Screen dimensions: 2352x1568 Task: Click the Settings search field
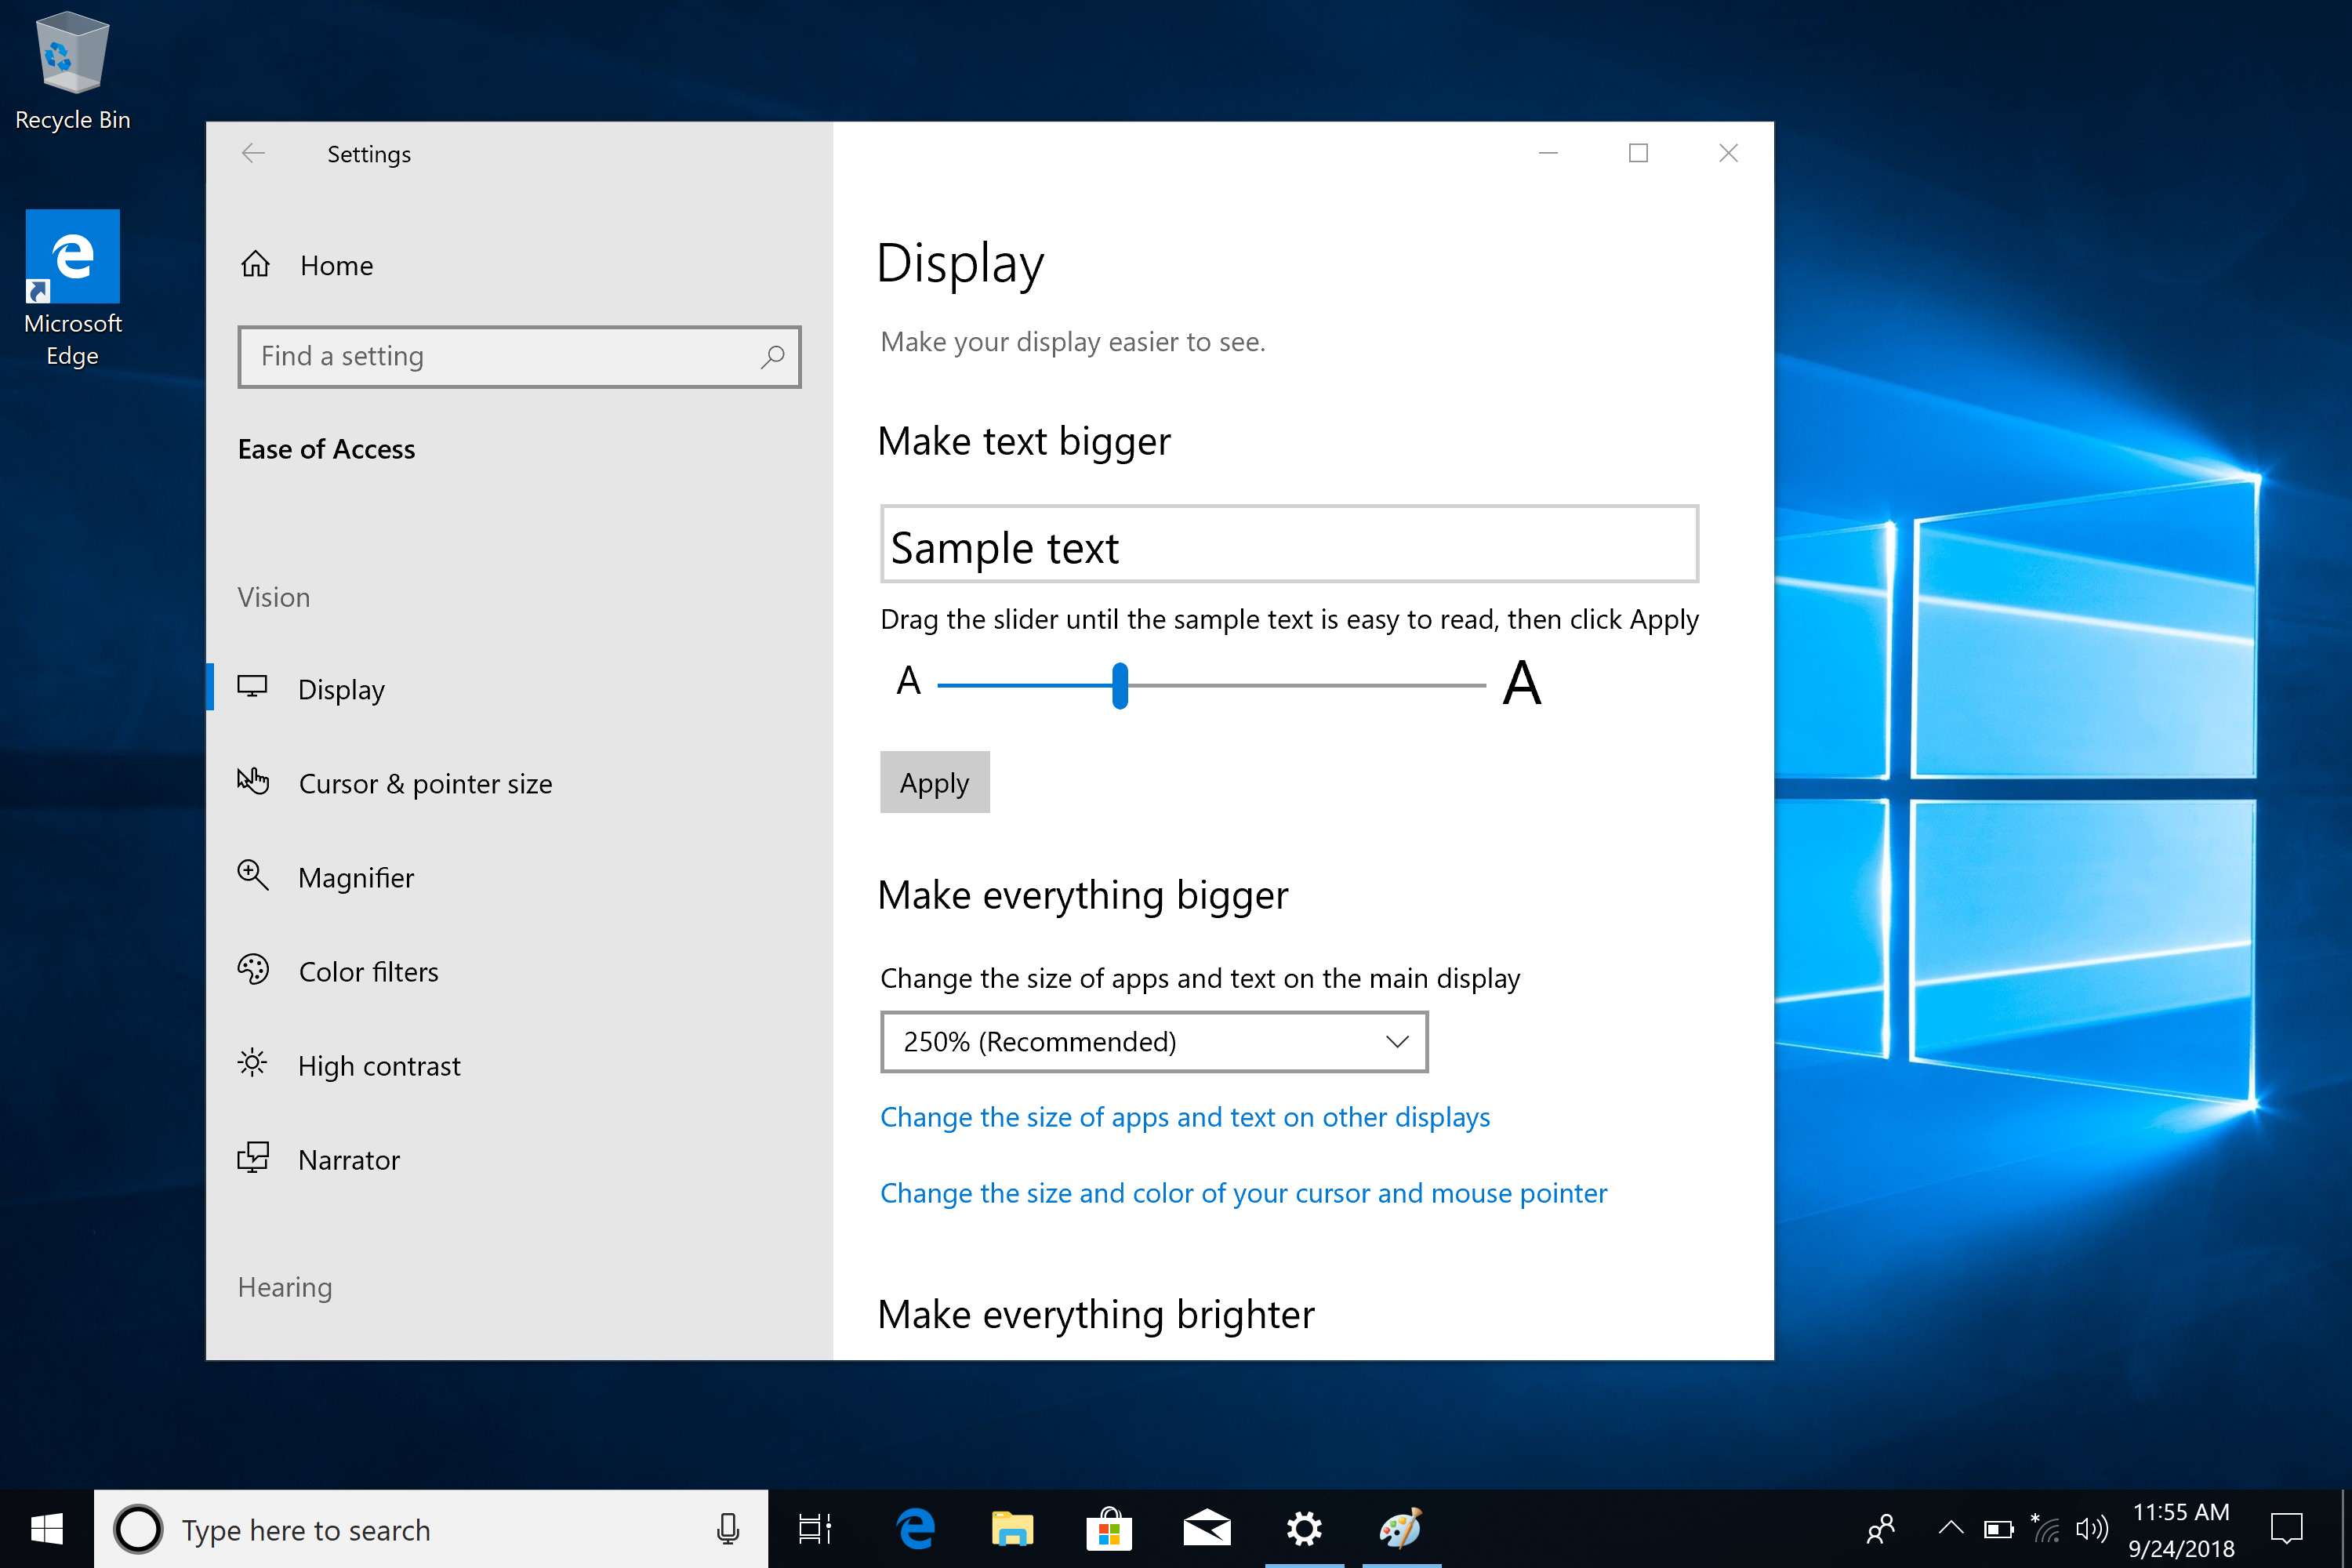pyautogui.click(x=514, y=357)
